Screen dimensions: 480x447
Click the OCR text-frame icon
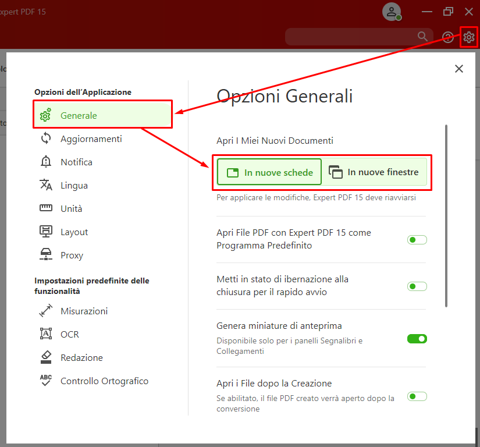[x=46, y=334]
